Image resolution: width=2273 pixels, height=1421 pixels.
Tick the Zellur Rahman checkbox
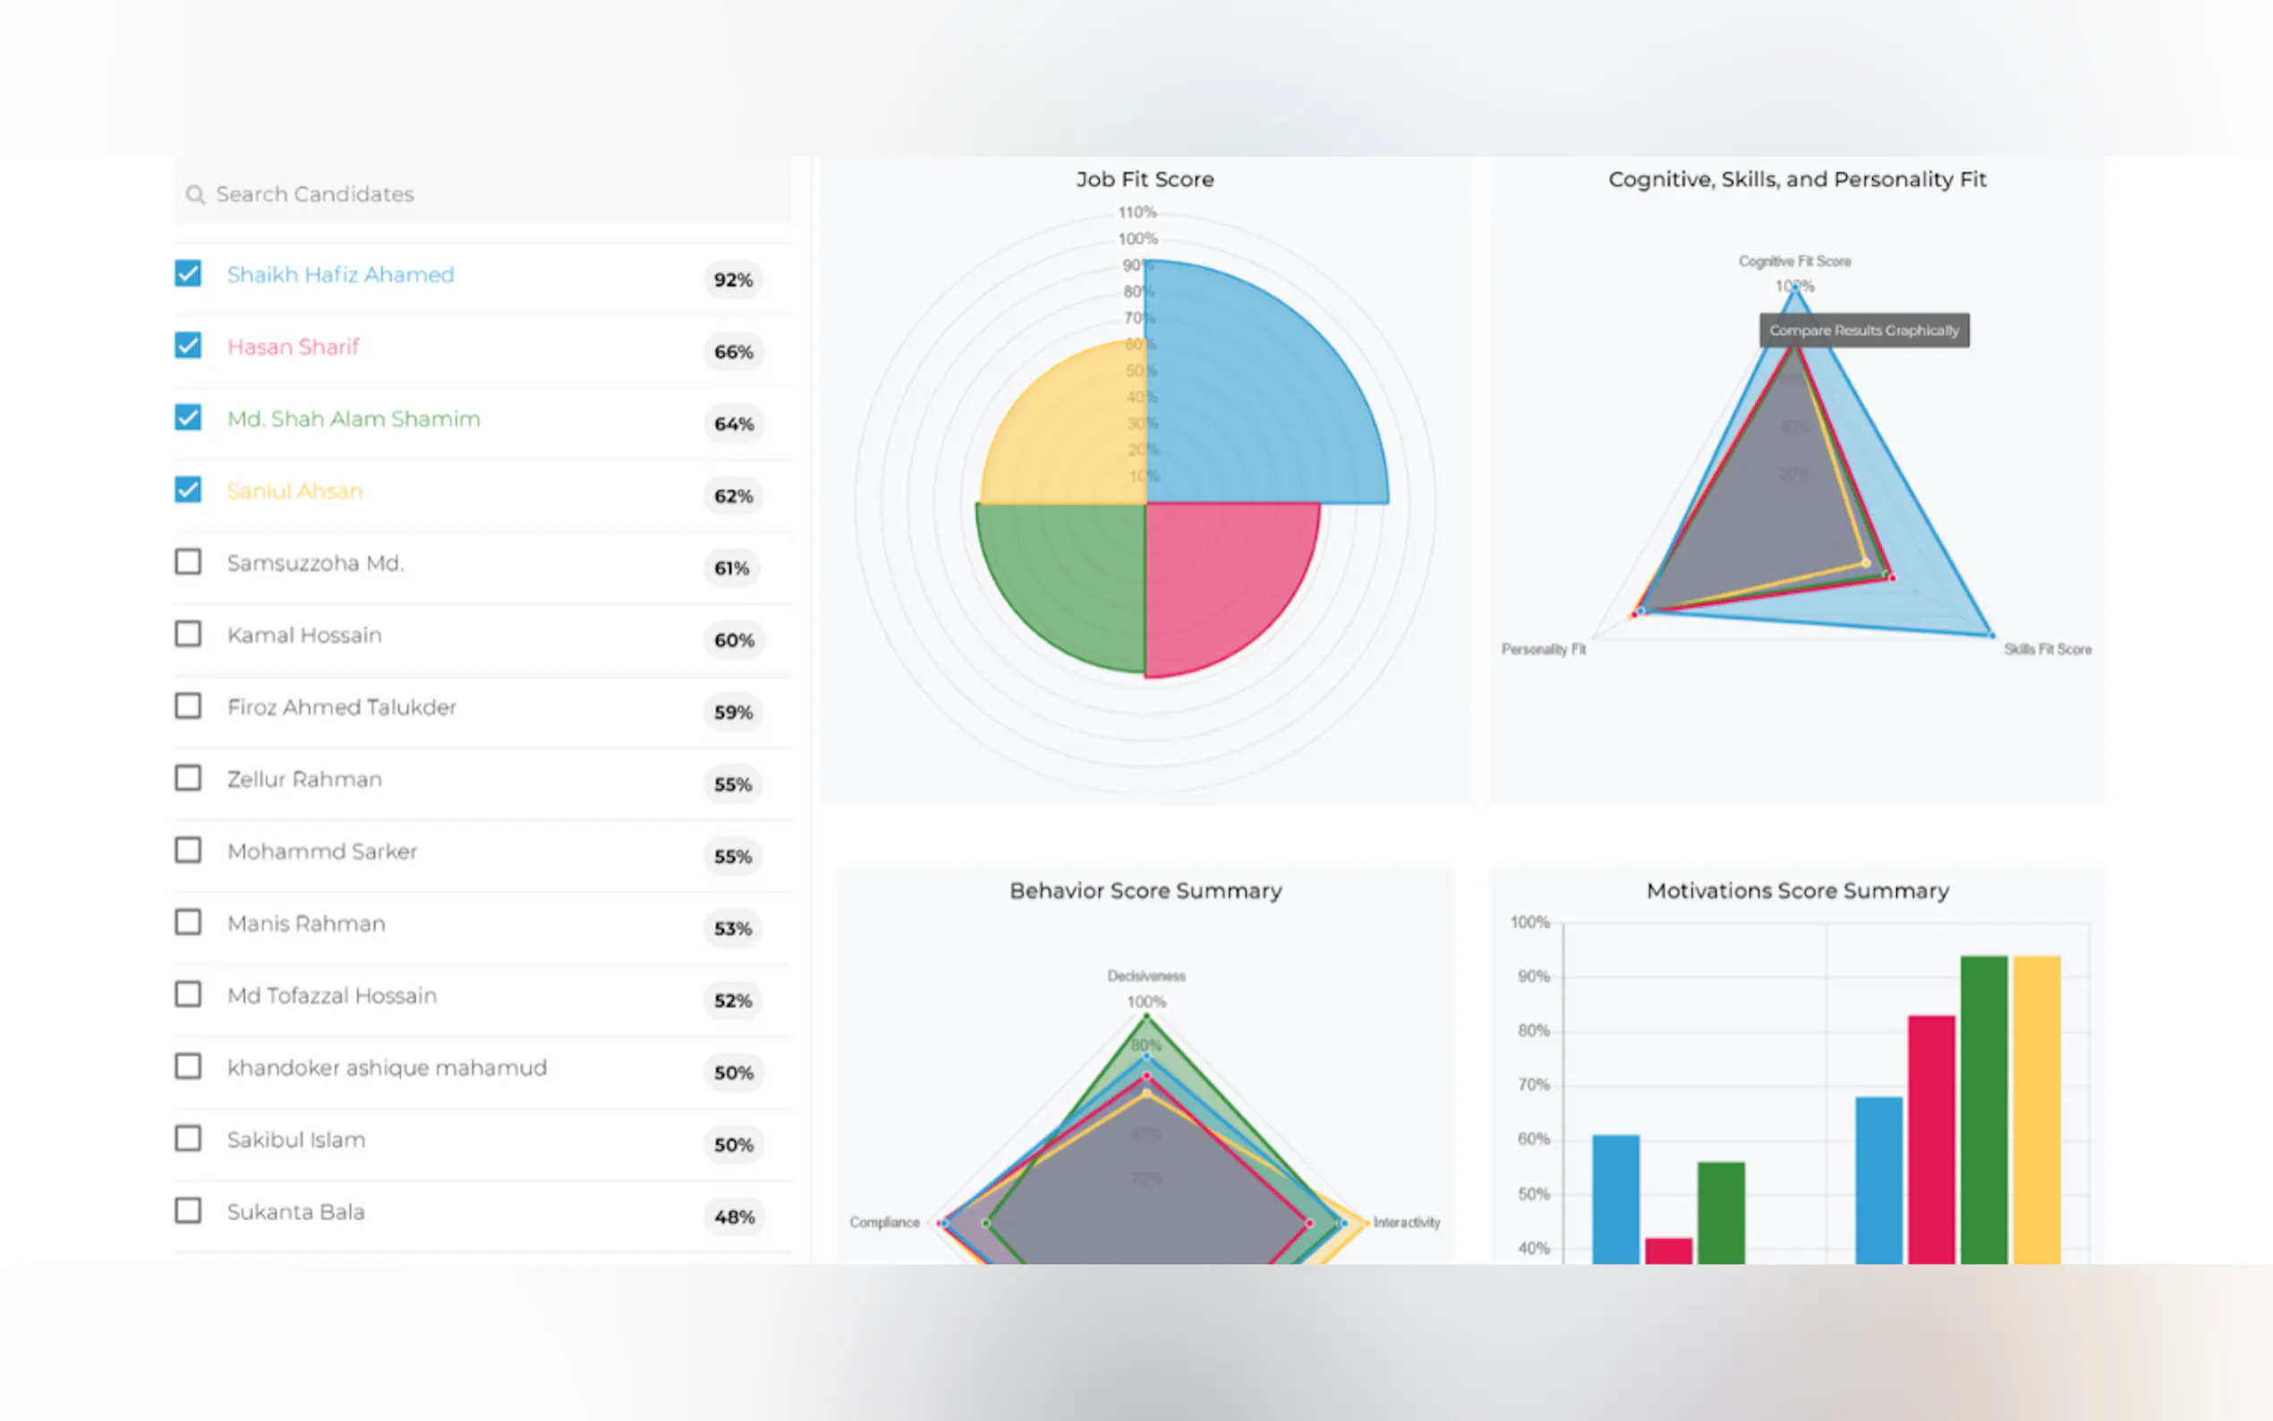point(188,779)
